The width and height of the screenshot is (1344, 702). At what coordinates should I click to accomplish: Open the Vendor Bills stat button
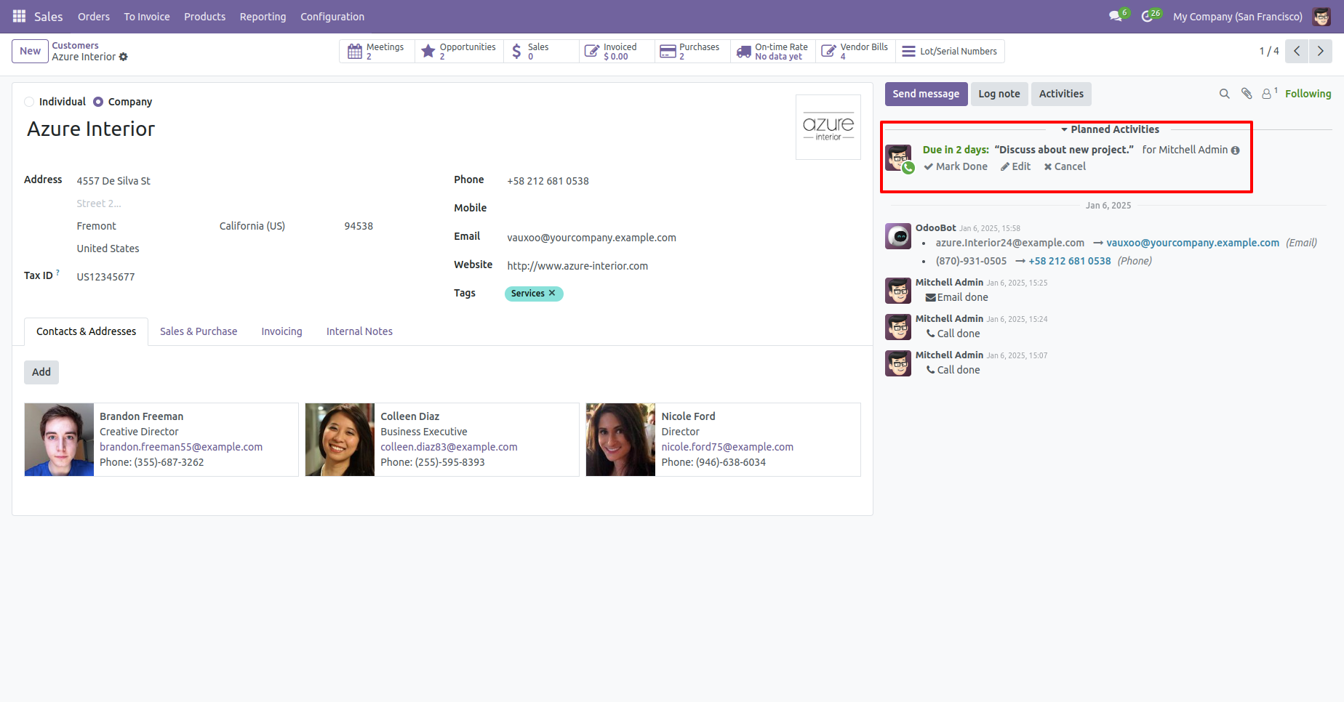click(x=855, y=52)
